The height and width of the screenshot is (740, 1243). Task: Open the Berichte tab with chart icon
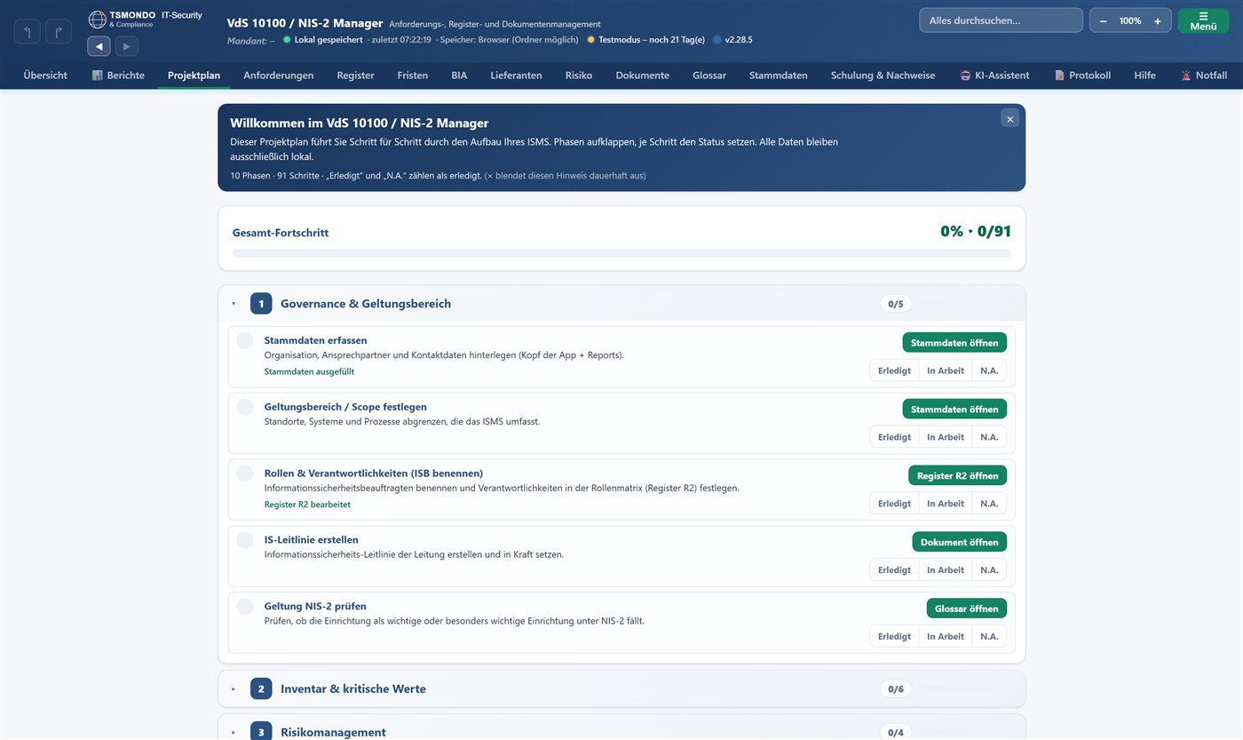pos(118,76)
